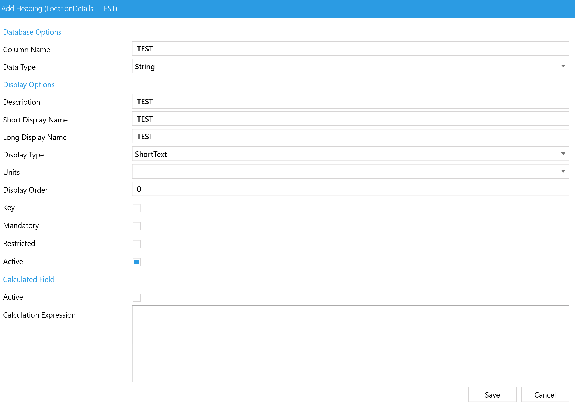Click the Database Options section heading
Screen dimensions: 575x406
(32, 32)
